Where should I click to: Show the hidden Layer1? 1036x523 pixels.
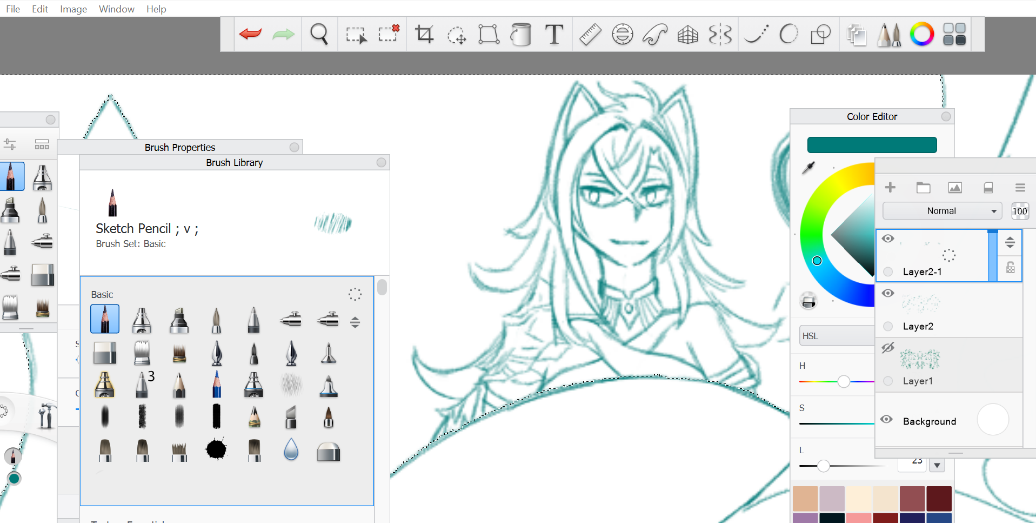click(887, 348)
